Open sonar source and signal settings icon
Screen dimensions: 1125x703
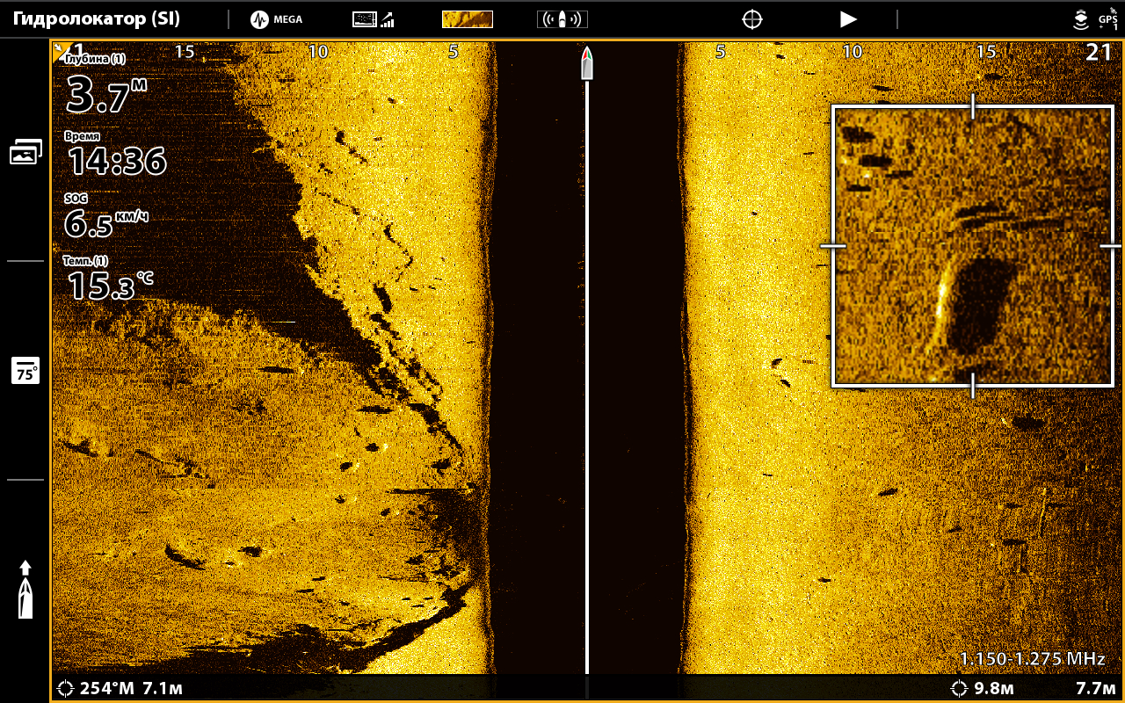[x=373, y=19]
